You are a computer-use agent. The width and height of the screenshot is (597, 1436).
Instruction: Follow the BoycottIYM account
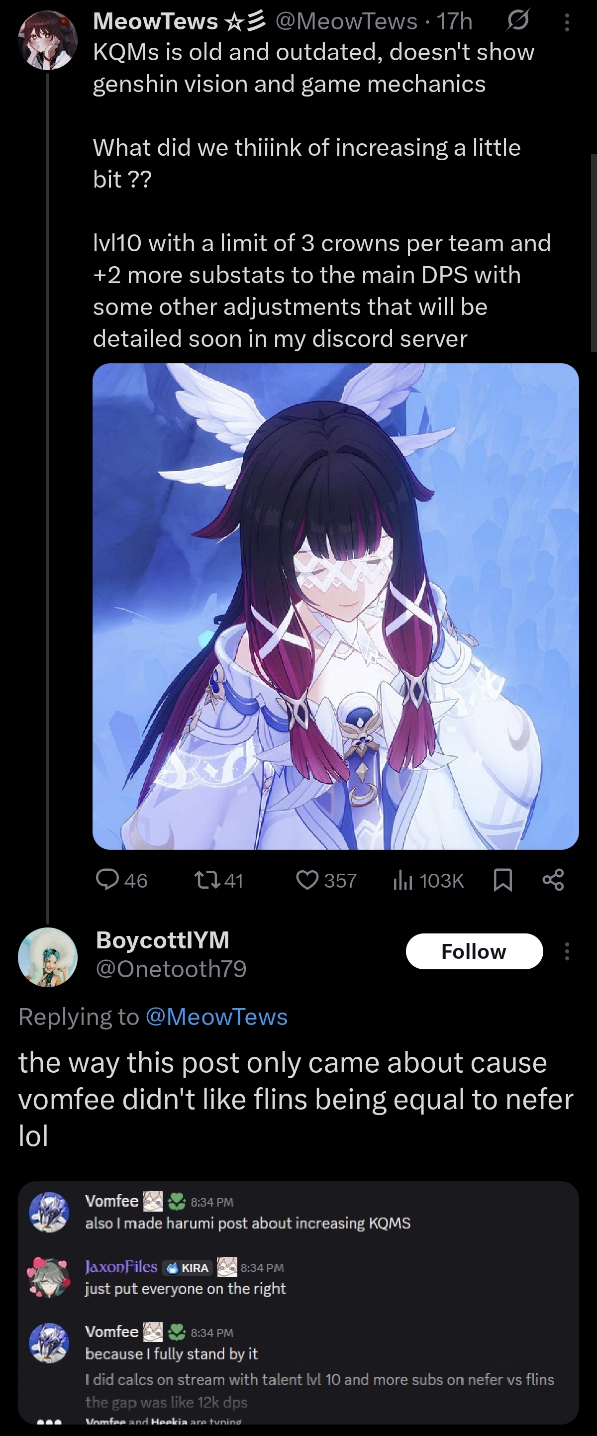coord(475,951)
